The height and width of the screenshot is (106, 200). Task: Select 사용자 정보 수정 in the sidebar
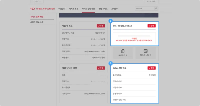tap(37, 22)
